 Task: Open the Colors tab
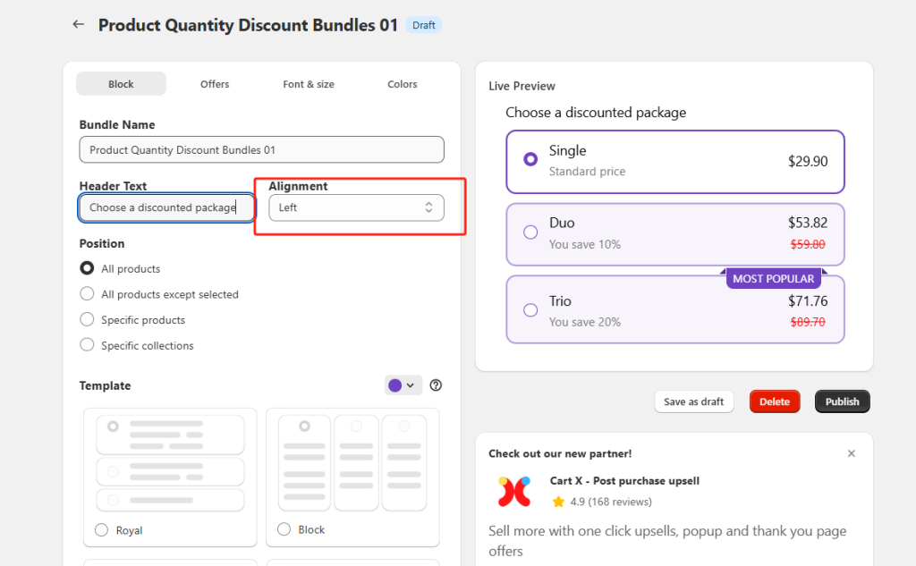(402, 83)
